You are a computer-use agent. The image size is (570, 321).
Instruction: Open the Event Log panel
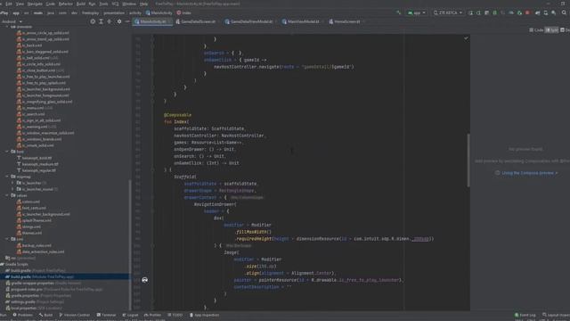(525, 315)
